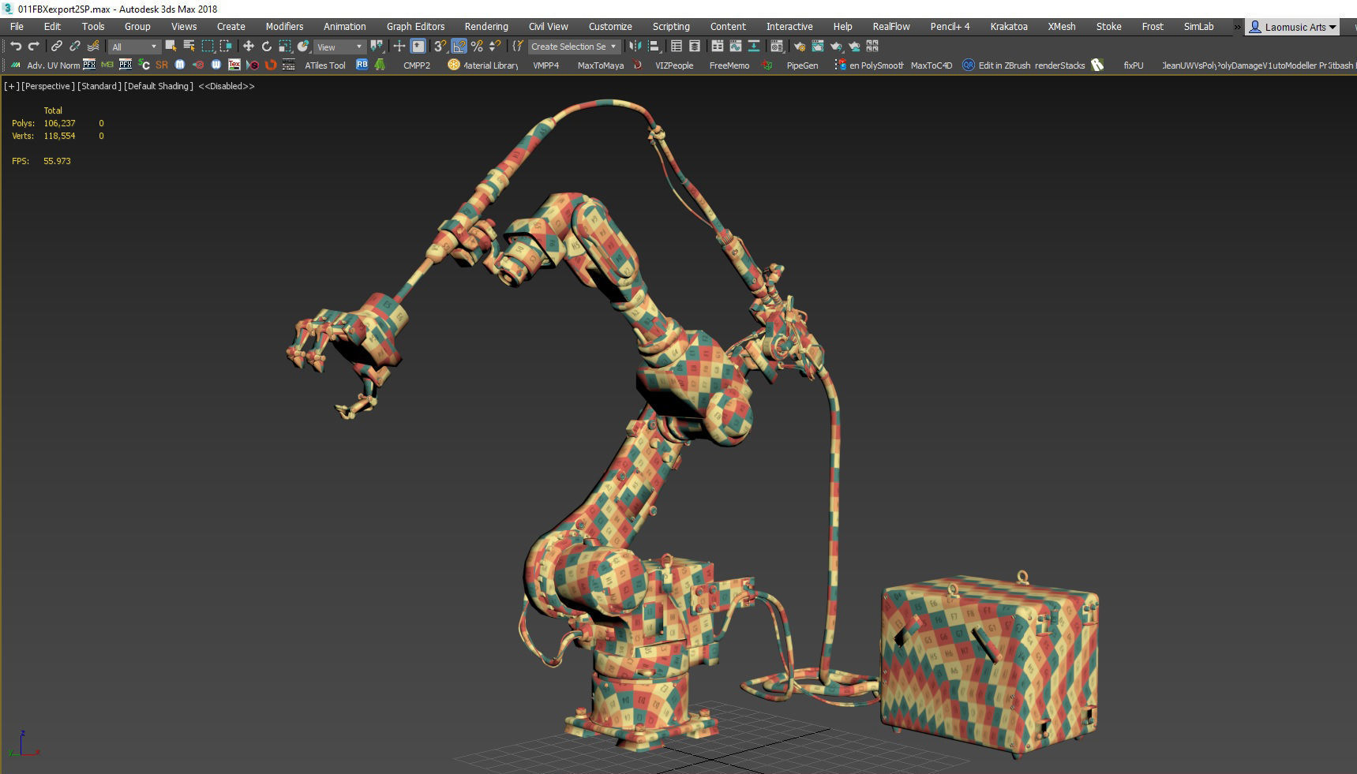Click the Redo arrow icon
This screenshot has height=774, width=1357.
tap(34, 47)
